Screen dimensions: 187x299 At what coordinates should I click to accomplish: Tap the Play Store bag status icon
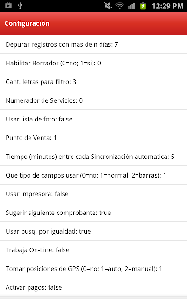[8, 6]
